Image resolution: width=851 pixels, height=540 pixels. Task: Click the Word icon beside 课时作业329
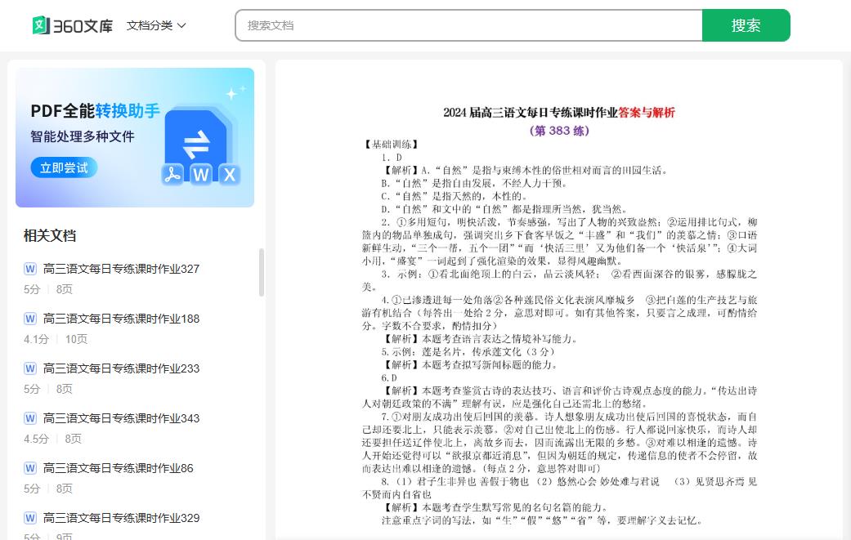30,518
